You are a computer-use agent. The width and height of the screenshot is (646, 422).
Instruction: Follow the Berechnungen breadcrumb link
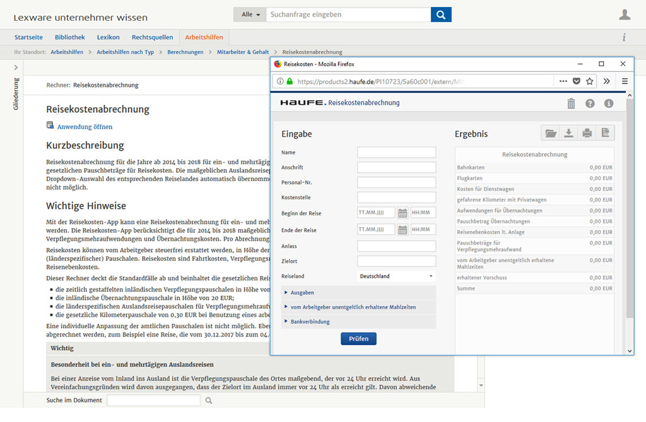pos(185,52)
